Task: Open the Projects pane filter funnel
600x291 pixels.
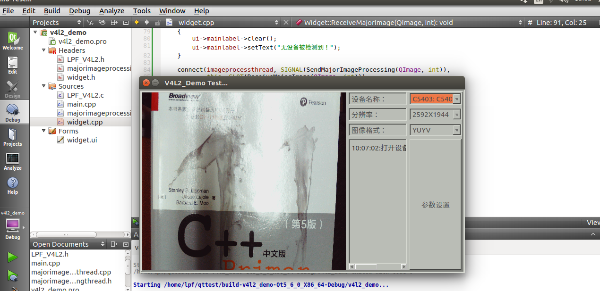Action: (90, 22)
